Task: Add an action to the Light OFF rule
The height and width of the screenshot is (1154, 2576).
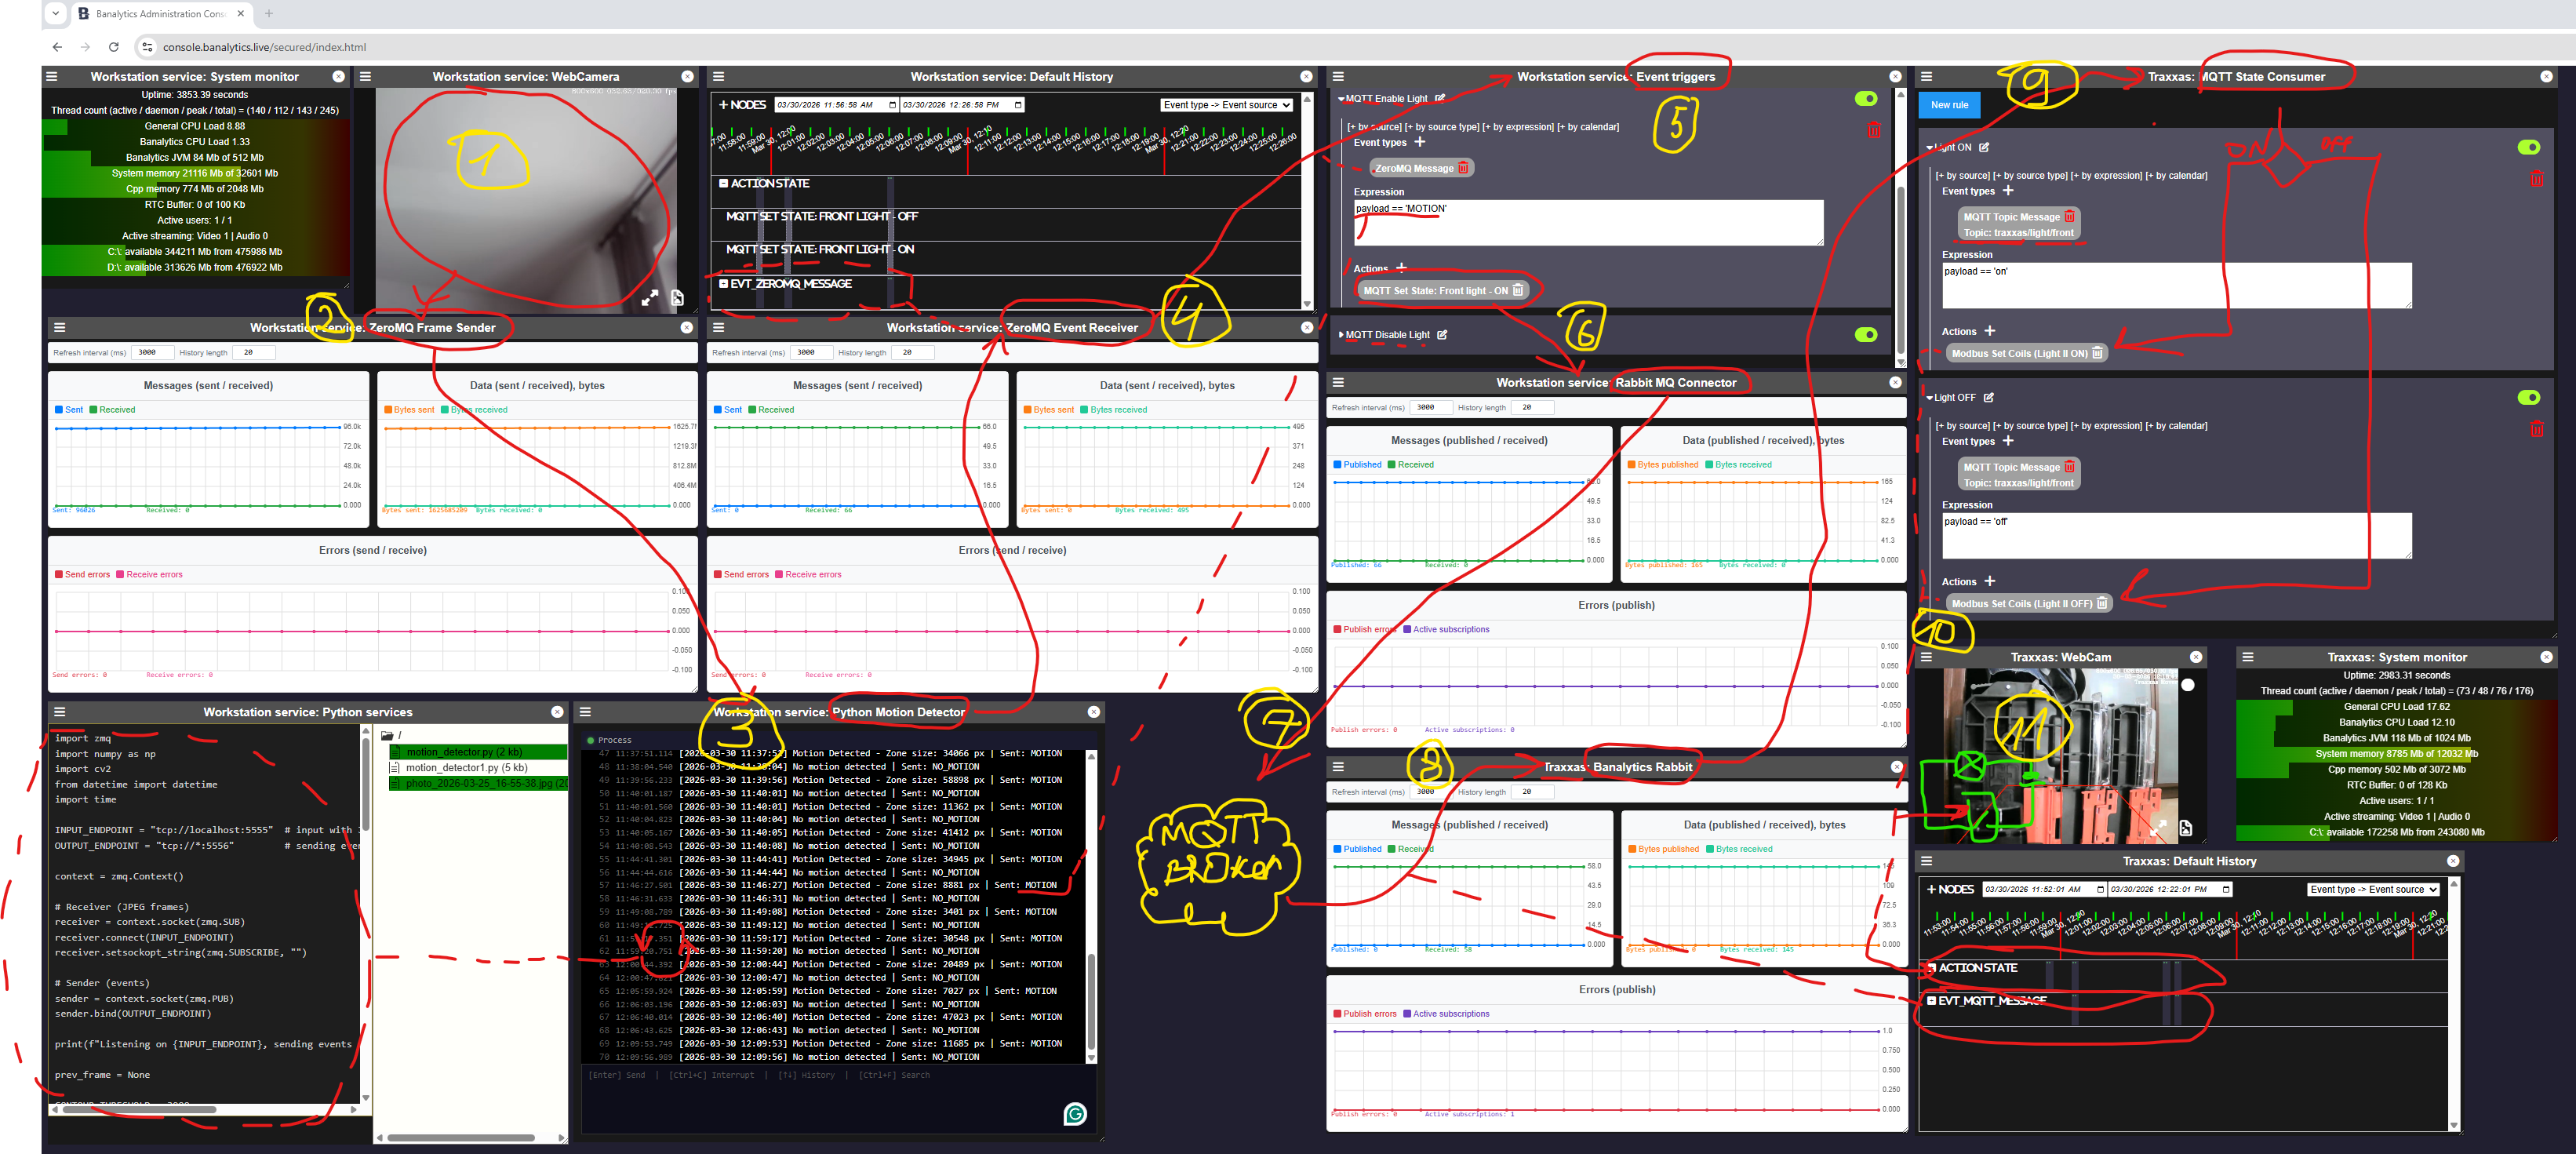Action: (x=1989, y=581)
